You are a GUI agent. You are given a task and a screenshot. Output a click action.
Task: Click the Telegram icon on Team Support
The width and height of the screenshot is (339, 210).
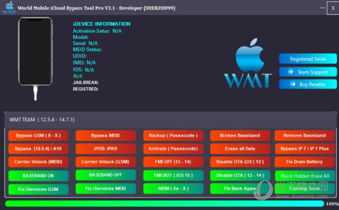tap(290, 72)
